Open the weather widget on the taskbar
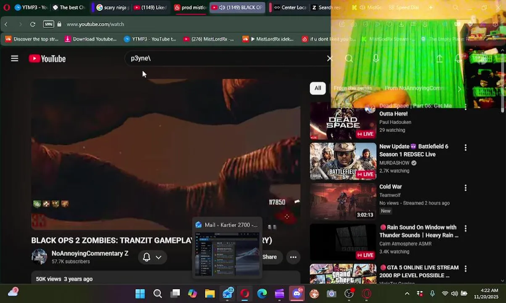This screenshot has height=303, width=506. [x=13, y=292]
